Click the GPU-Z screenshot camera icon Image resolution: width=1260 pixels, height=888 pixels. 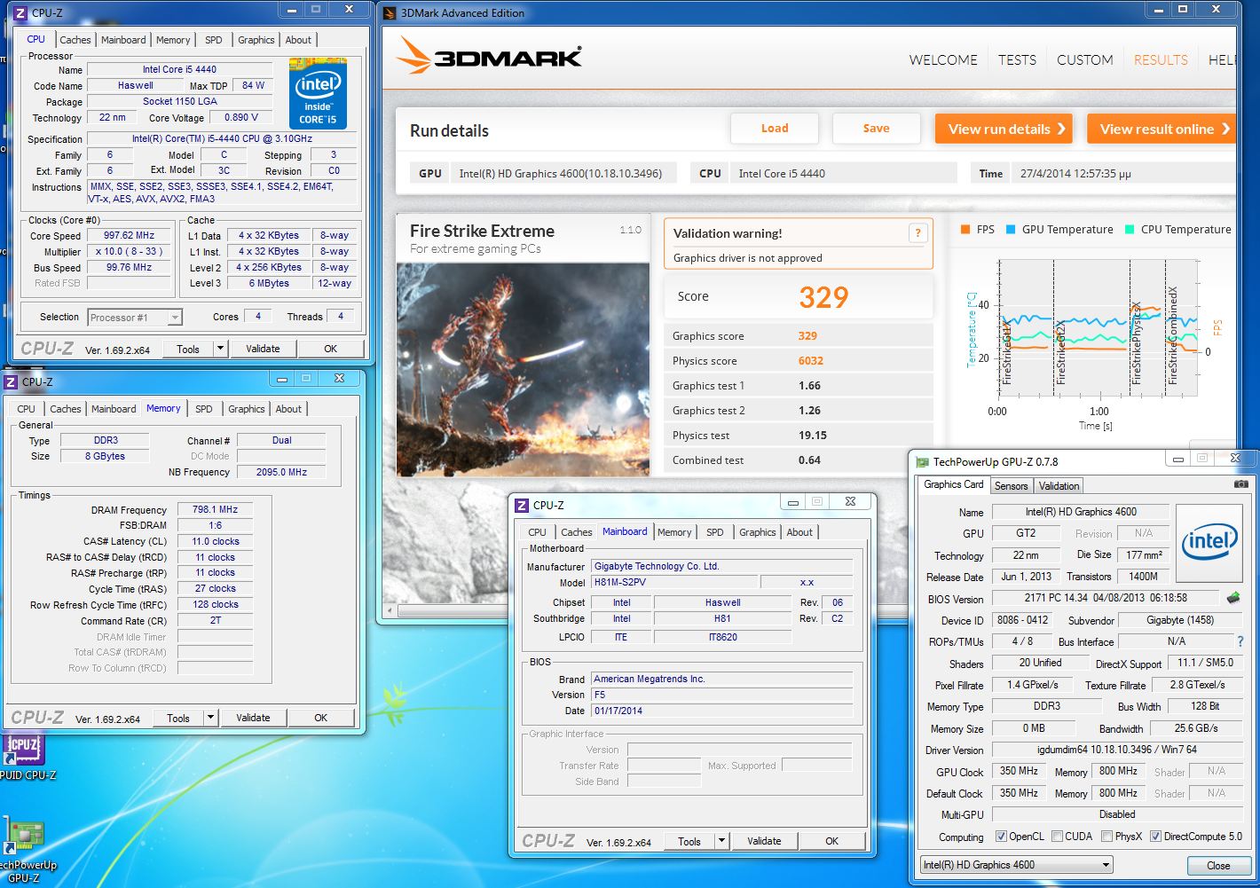pos(1240,484)
